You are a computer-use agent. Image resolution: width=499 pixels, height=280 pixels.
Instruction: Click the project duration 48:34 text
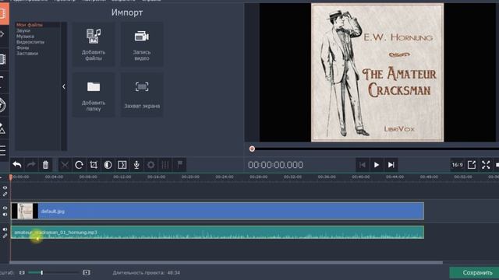coord(174,273)
